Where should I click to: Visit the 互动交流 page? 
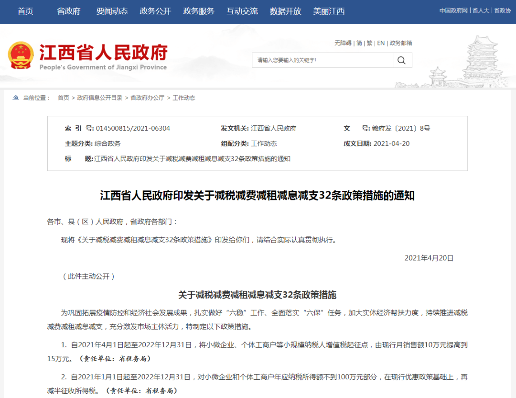[242, 11]
